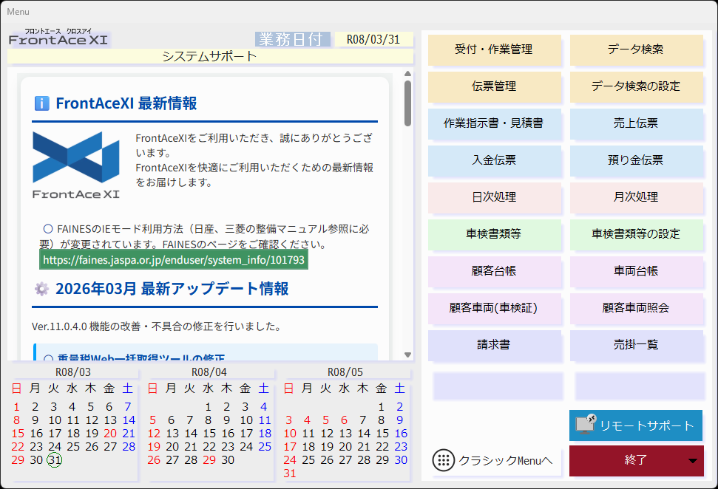Click the large FrontAce XI logo image
This screenshot has height=489, width=718.
76,165
